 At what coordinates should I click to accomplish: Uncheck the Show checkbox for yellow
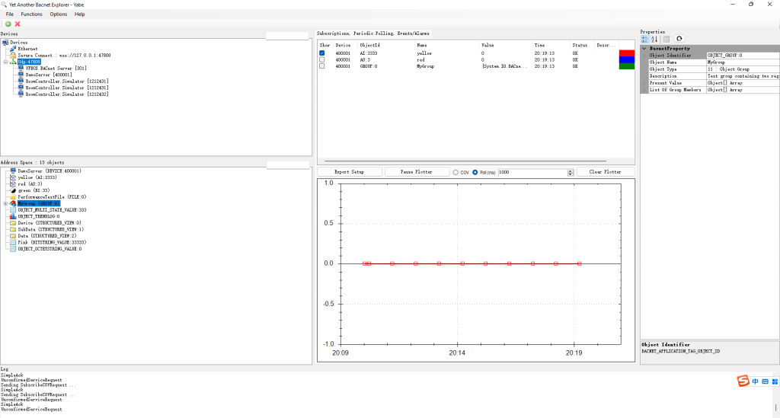point(322,53)
